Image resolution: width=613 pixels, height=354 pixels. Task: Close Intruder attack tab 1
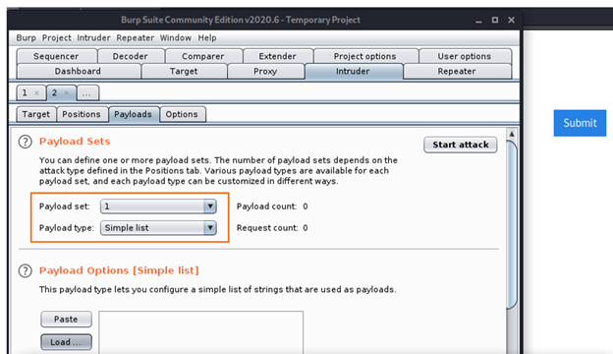[x=36, y=93]
